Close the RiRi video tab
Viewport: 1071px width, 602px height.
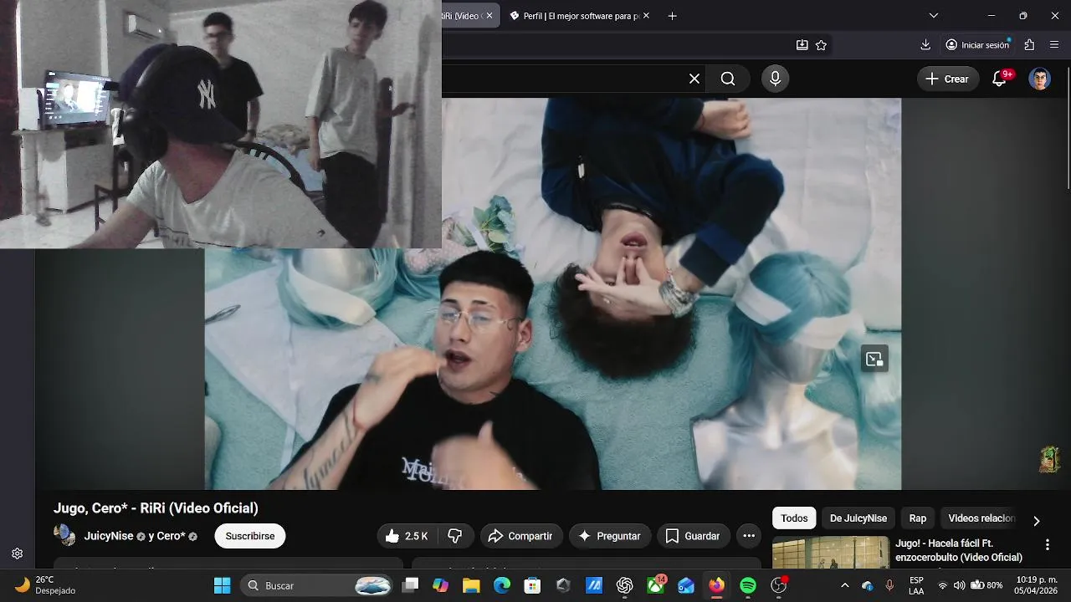click(x=489, y=16)
